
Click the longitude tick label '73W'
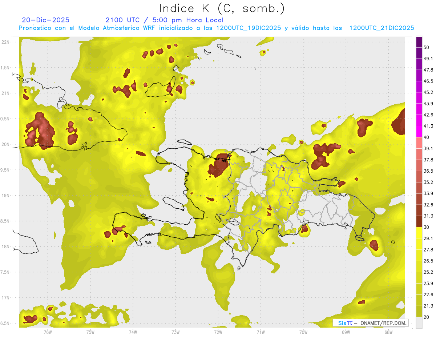pos(175,332)
